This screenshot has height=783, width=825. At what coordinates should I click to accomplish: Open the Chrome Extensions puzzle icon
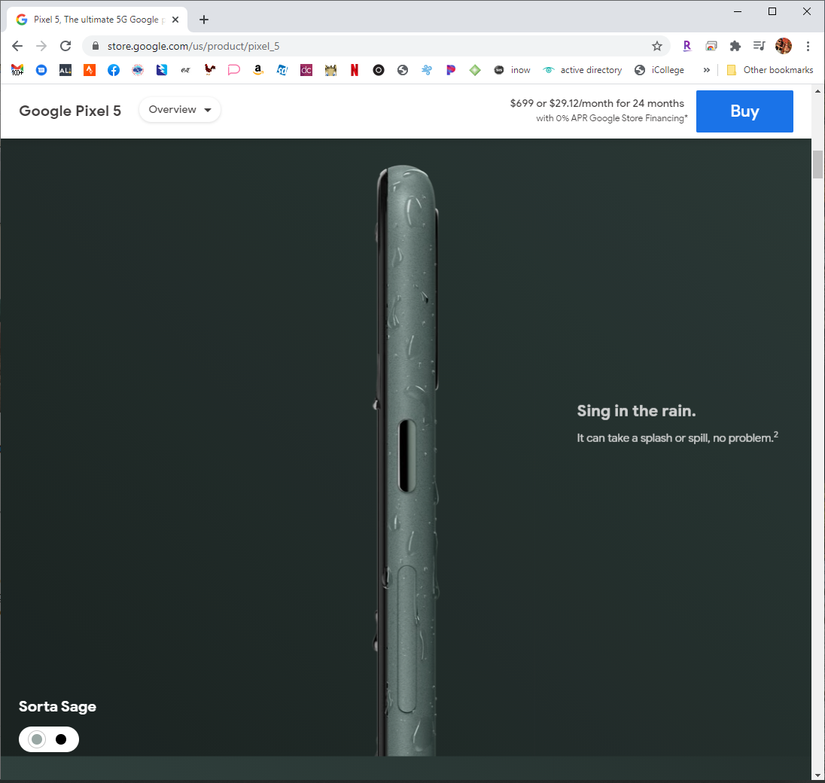735,46
